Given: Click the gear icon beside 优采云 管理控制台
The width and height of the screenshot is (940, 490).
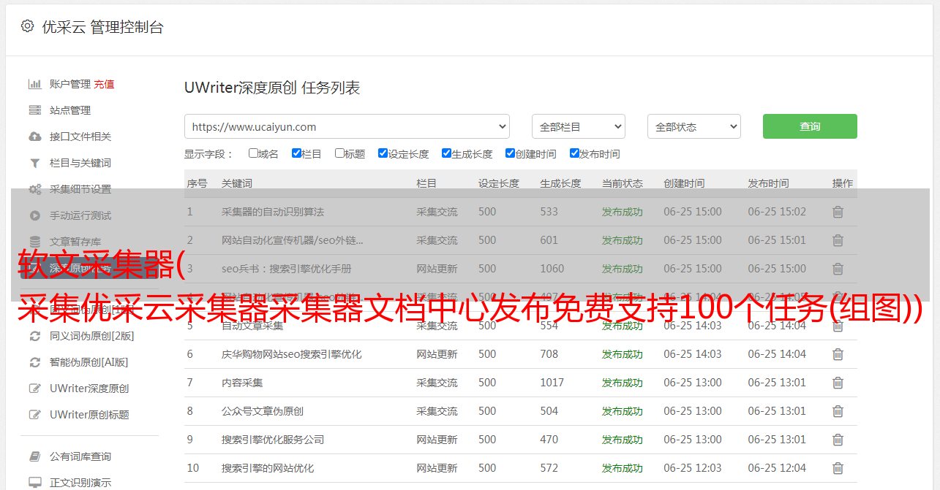Looking at the screenshot, I should tap(27, 26).
